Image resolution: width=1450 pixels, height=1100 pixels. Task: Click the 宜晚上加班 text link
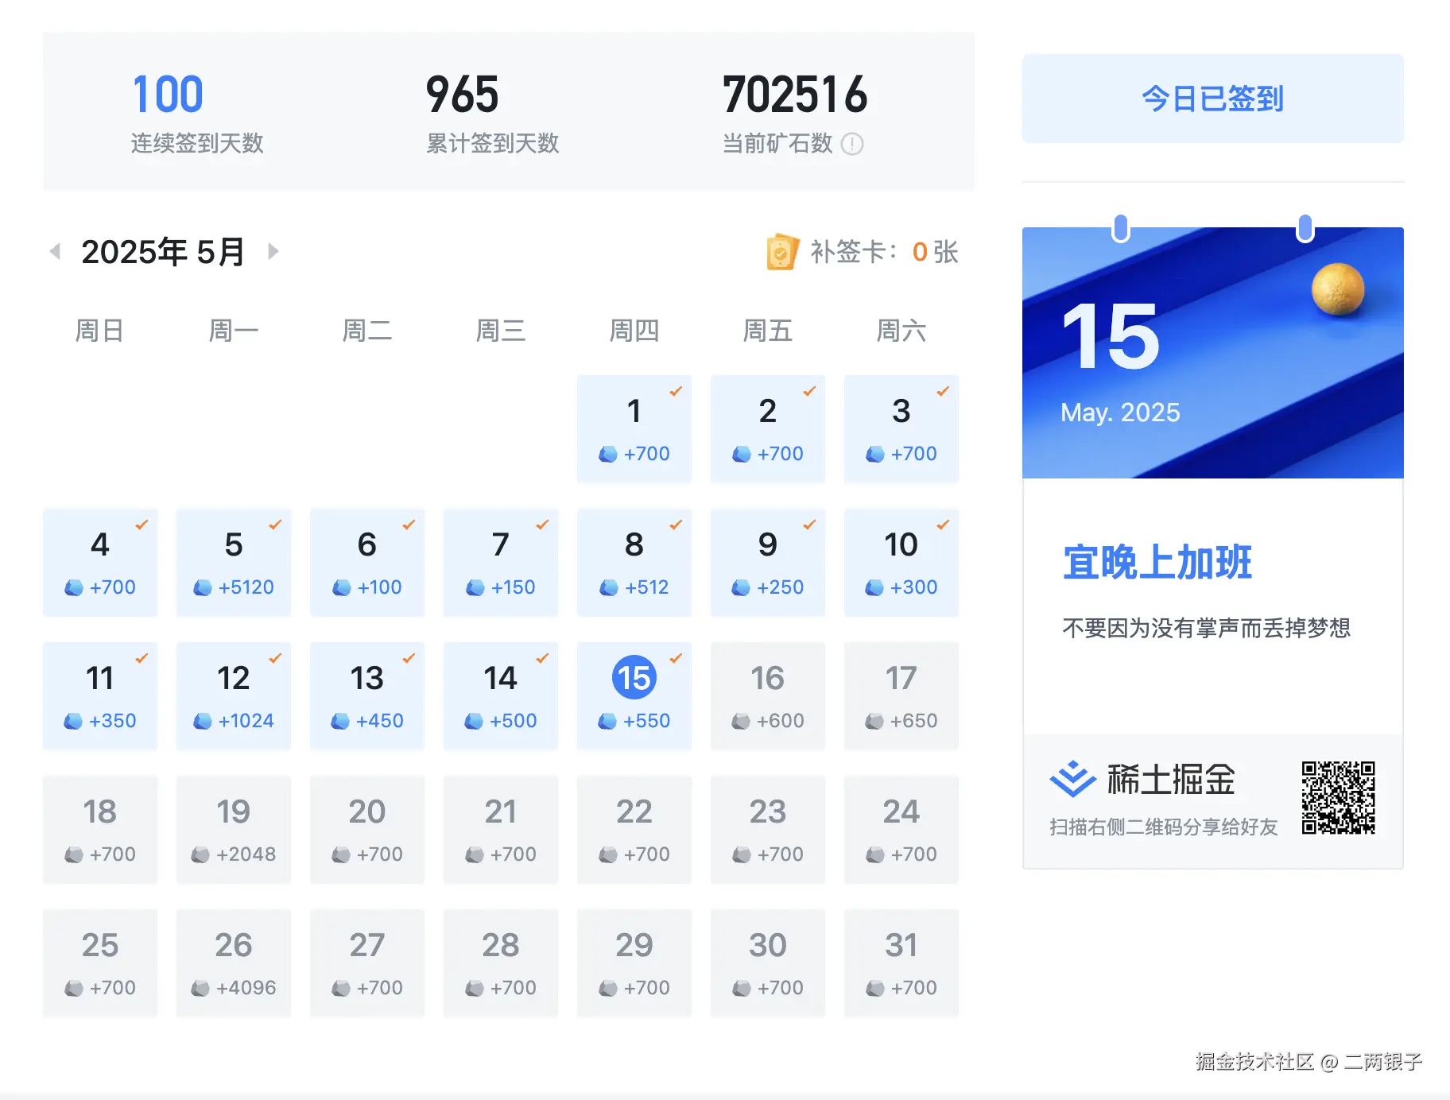[x=1157, y=562]
